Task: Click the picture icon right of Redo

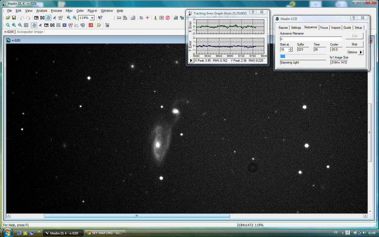Action: (x=36, y=18)
